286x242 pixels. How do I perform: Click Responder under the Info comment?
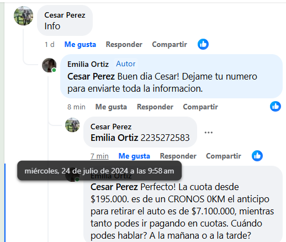pyautogui.click(x=124, y=44)
